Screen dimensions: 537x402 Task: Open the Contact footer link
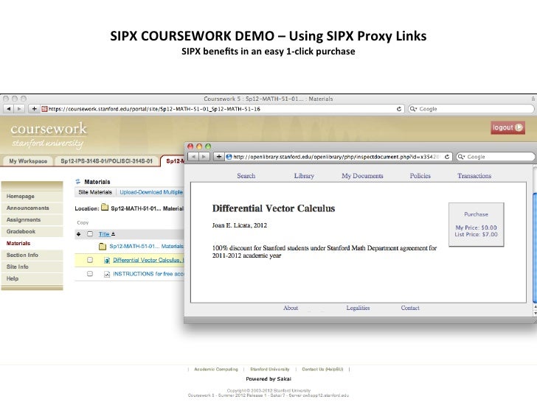(x=410, y=308)
